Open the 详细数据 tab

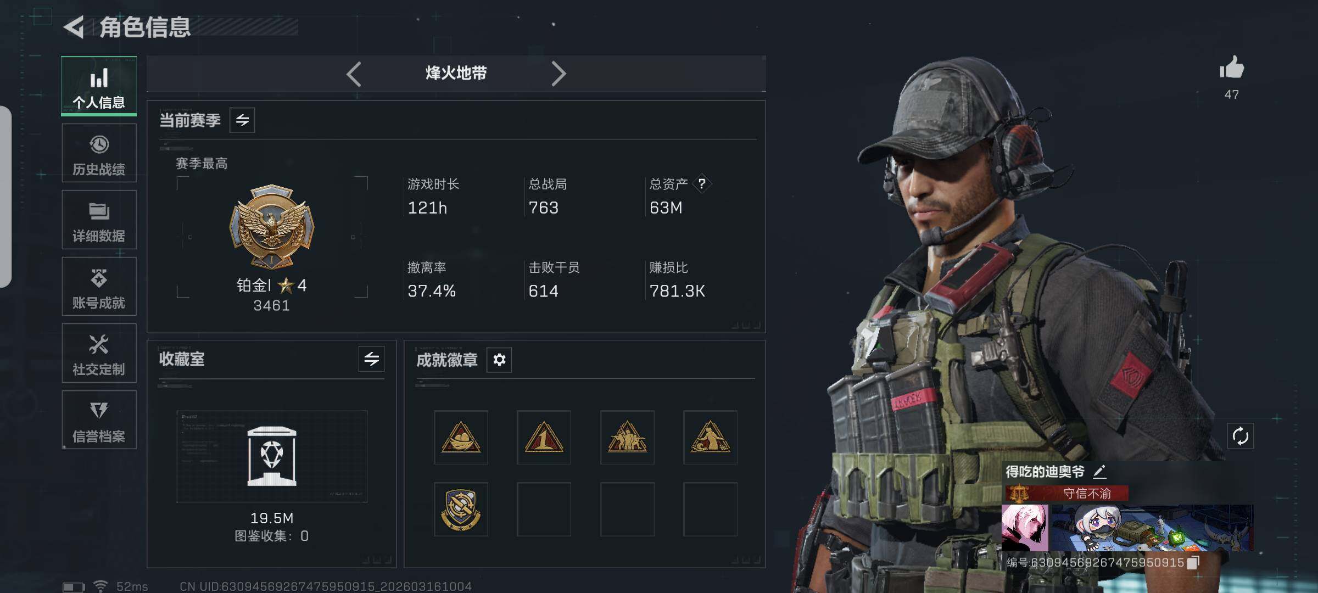click(99, 220)
